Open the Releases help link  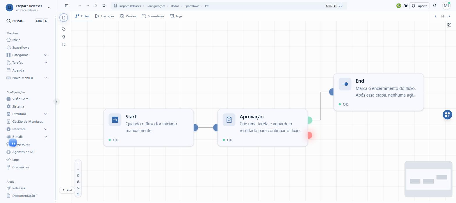(x=19, y=188)
